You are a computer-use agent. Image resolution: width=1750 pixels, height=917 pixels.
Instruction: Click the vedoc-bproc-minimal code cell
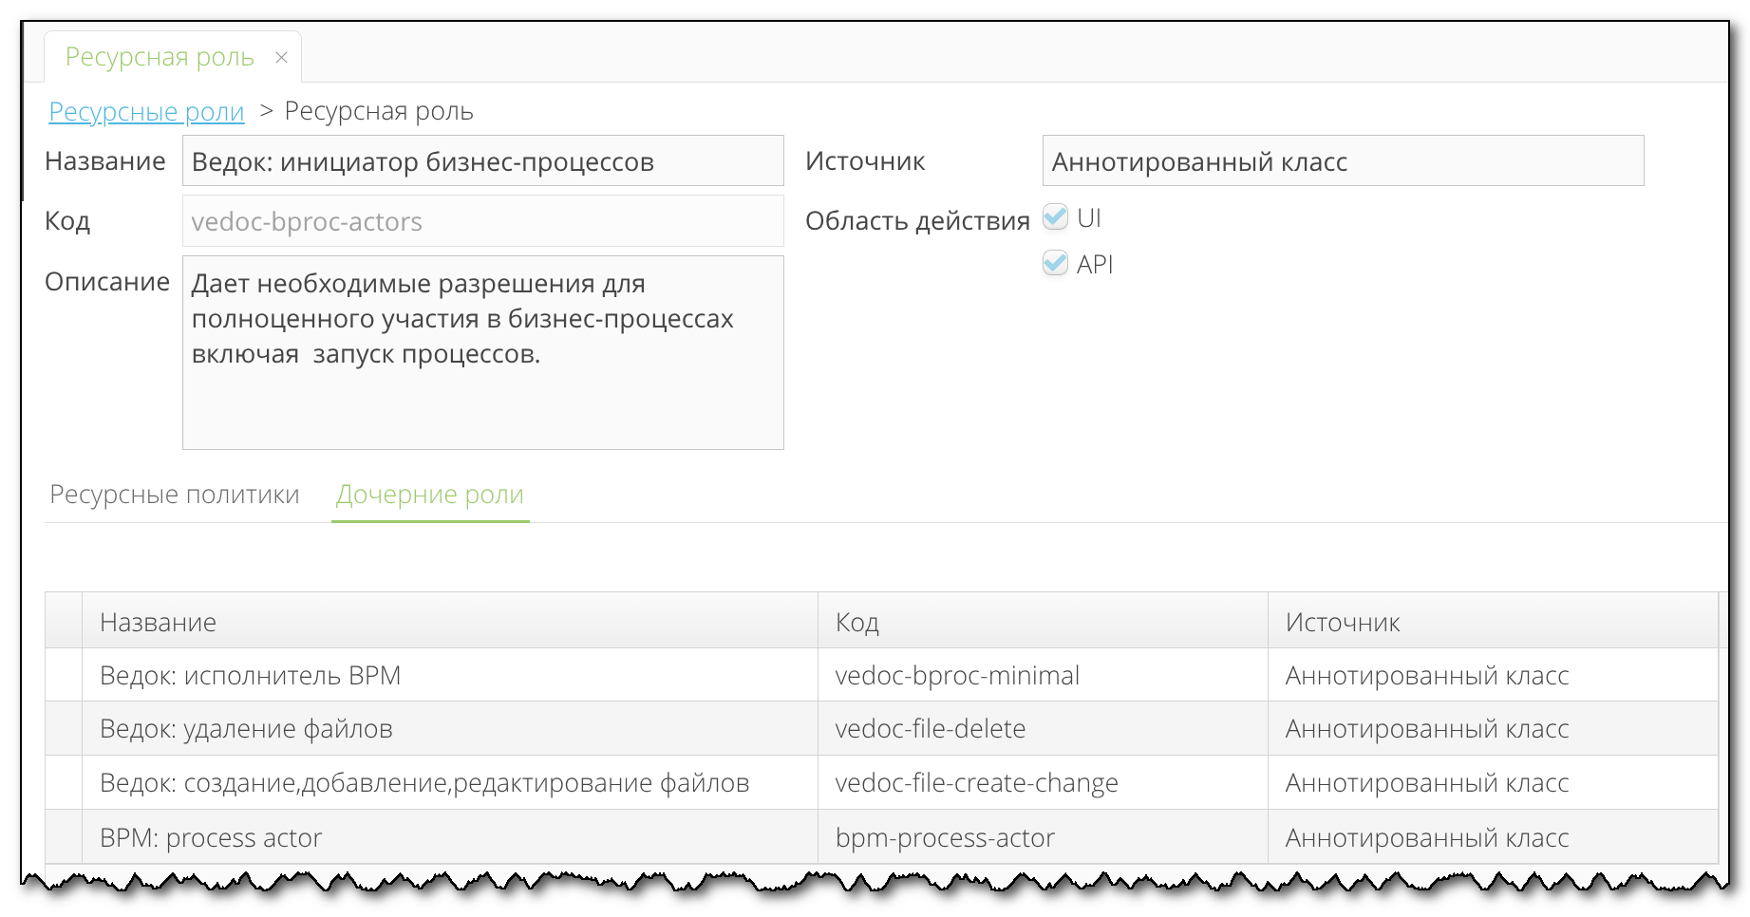pos(957,676)
